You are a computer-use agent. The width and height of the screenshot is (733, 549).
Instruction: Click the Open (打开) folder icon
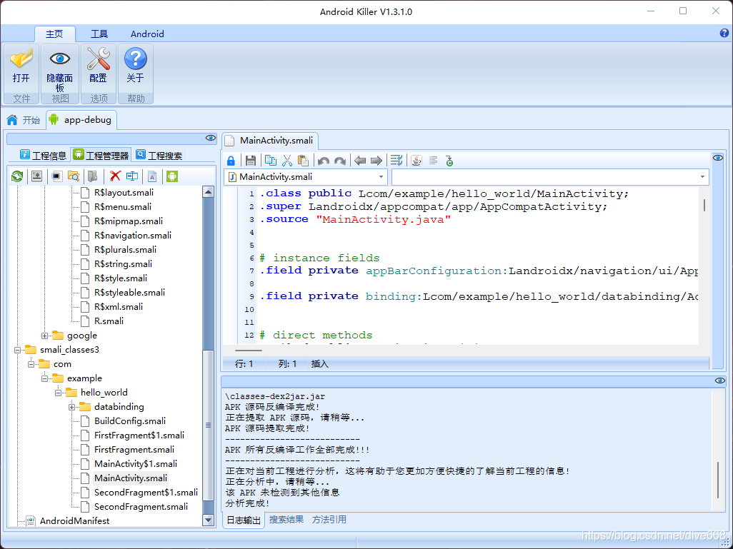21,60
